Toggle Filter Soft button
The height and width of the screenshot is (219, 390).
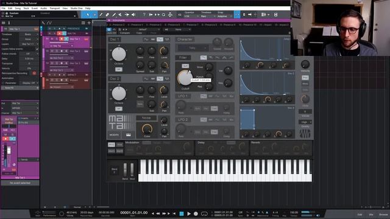[x=185, y=66]
